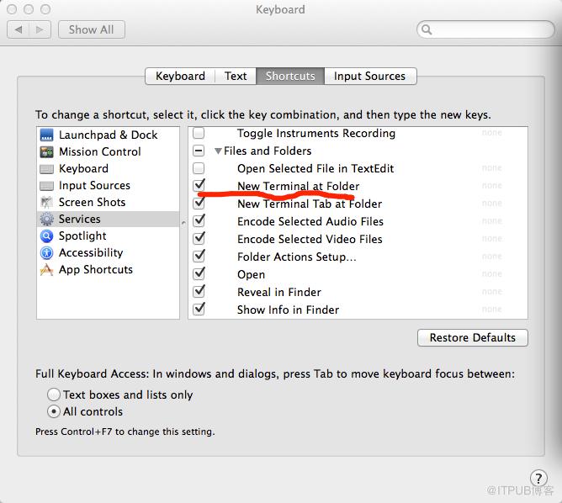
Task: Select the Launchpad & Dock icon
Action: tap(46, 135)
